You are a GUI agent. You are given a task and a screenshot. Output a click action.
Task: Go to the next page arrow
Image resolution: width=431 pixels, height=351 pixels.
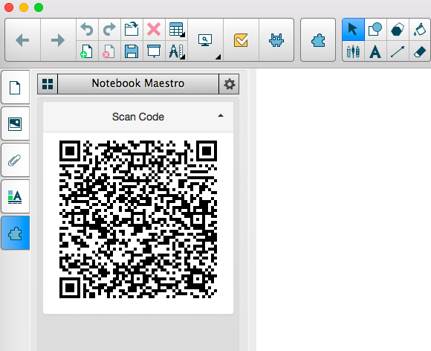(x=58, y=40)
